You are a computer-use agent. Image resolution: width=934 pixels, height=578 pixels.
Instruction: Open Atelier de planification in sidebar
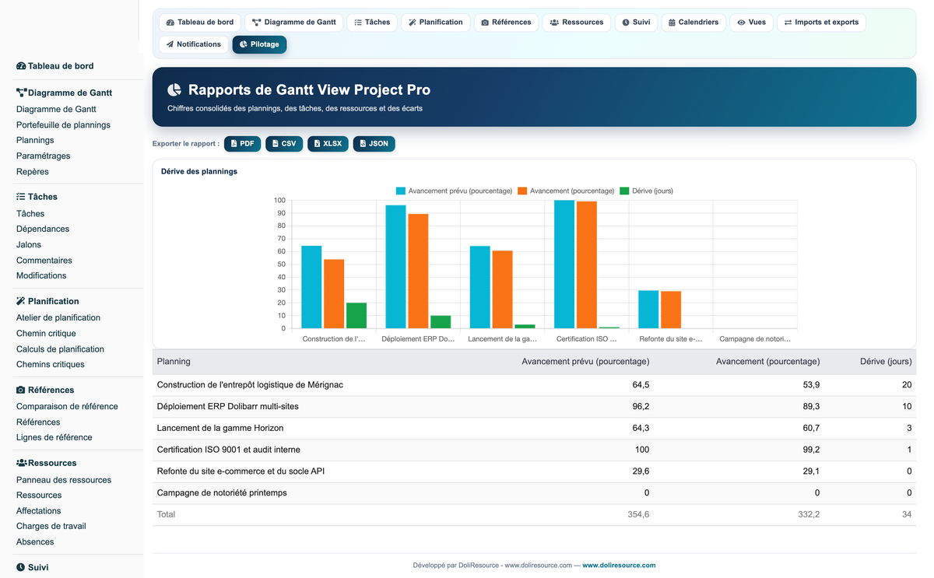(x=58, y=317)
